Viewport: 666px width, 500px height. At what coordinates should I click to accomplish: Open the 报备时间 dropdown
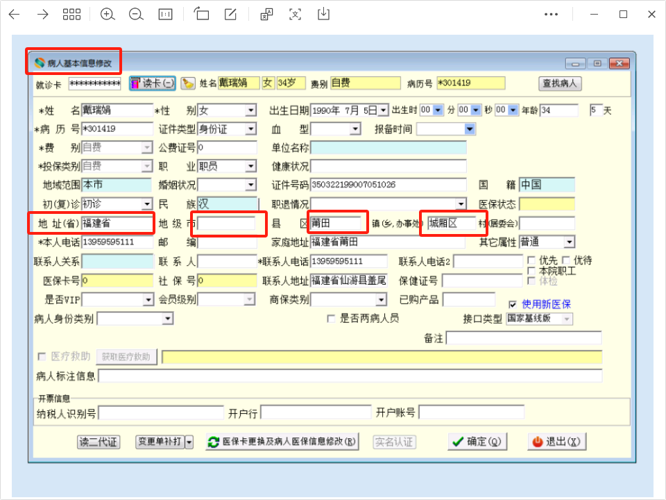click(470, 129)
